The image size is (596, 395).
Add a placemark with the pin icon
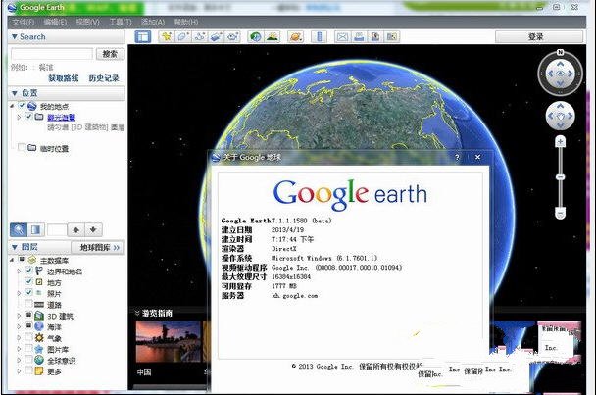[166, 37]
